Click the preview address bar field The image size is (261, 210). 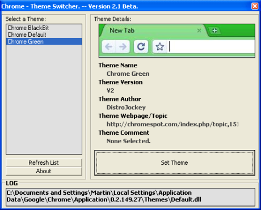[x=211, y=46]
